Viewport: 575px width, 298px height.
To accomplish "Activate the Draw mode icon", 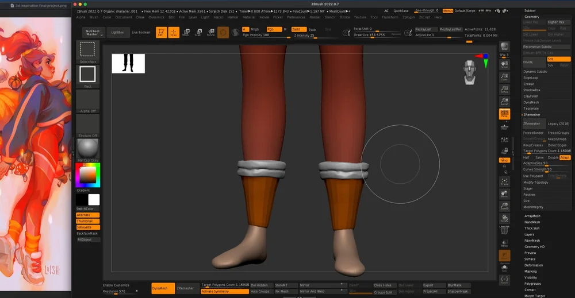I will pos(174,32).
